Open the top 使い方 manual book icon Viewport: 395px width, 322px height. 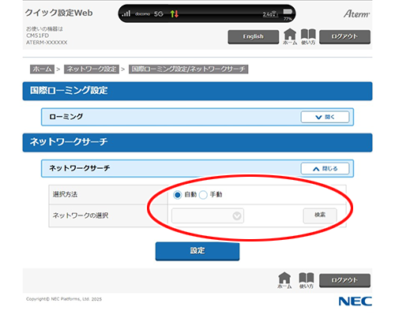tap(308, 36)
